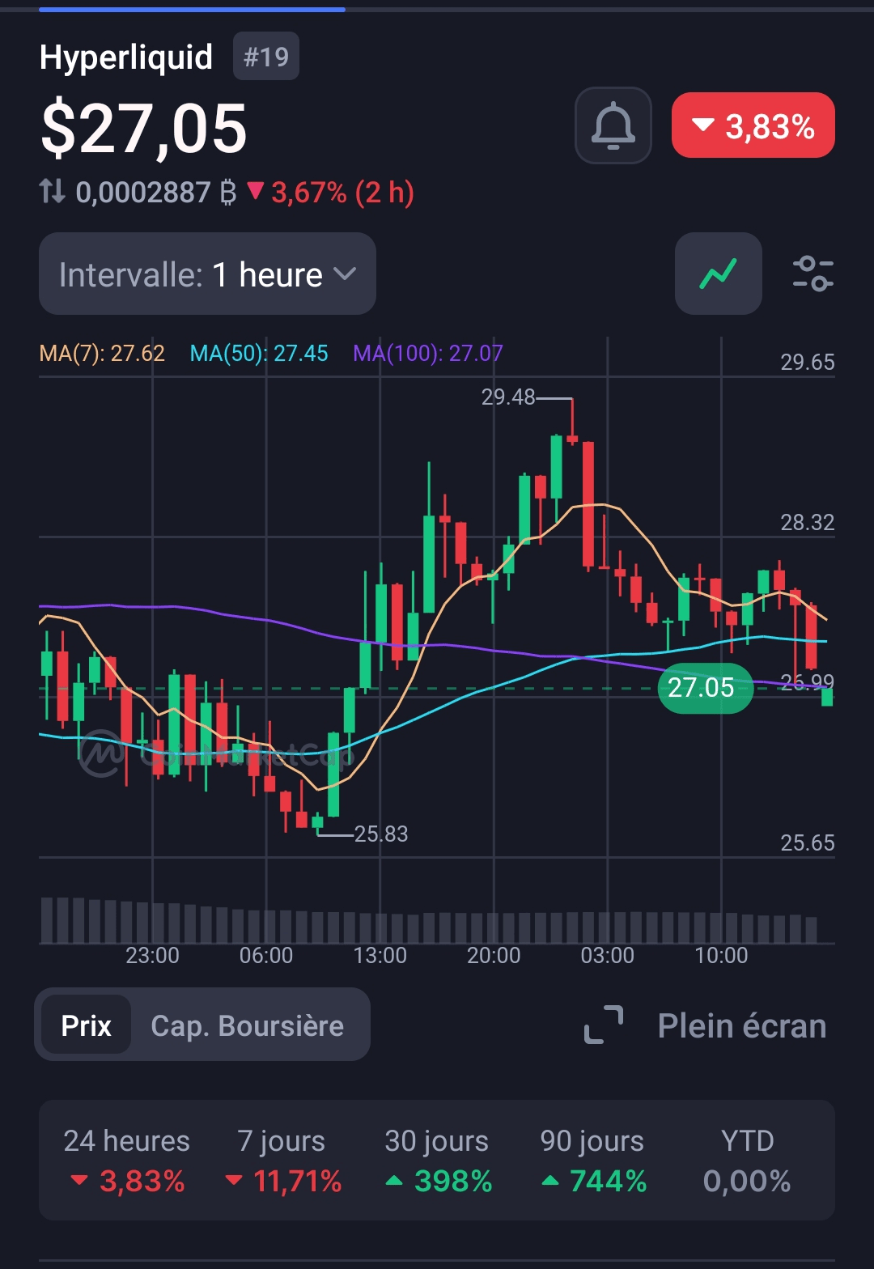Tap the 23:00 time axis label
The image size is (874, 1269).
152,956
